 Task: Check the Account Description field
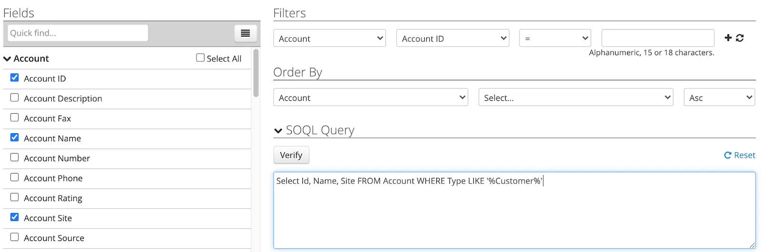tap(15, 97)
